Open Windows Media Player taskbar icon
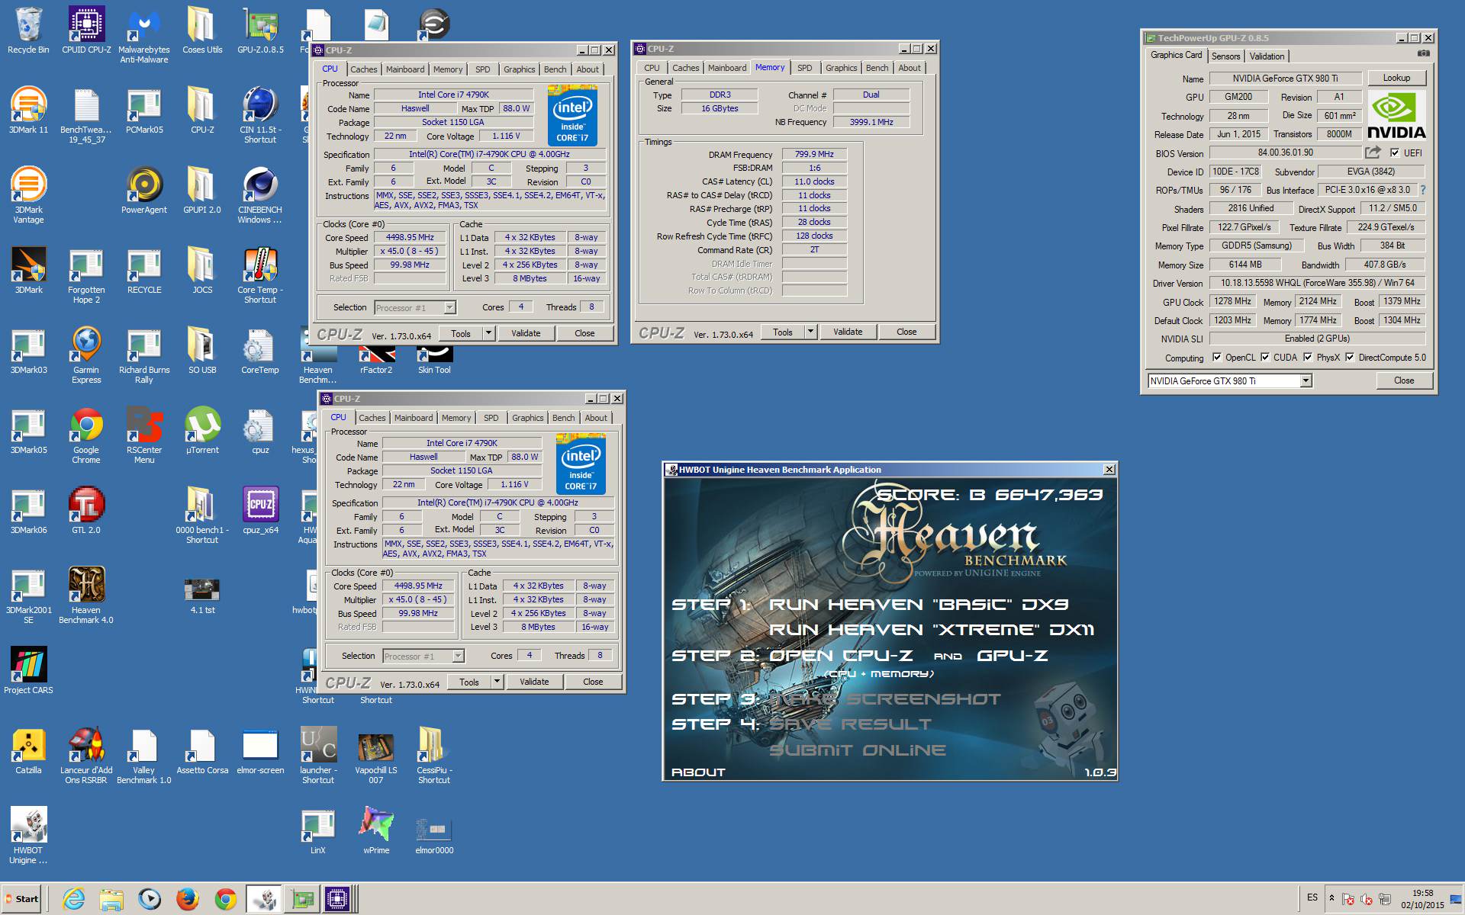The height and width of the screenshot is (915, 1465). (150, 899)
